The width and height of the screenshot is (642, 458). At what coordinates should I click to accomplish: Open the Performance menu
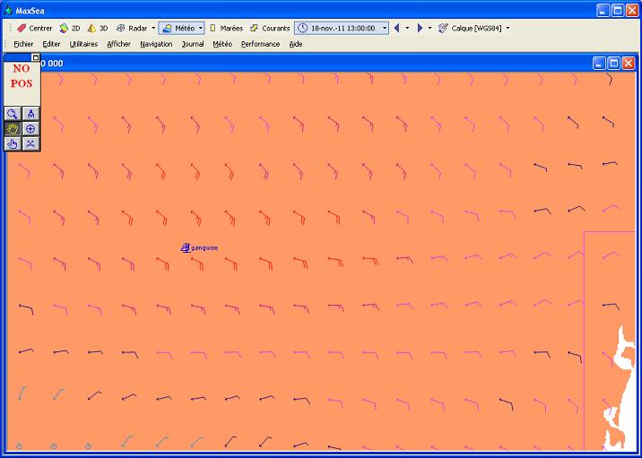coord(260,44)
